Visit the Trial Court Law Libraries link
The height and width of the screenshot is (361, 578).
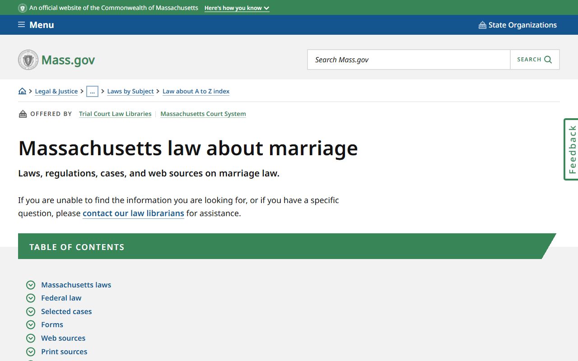(115, 114)
